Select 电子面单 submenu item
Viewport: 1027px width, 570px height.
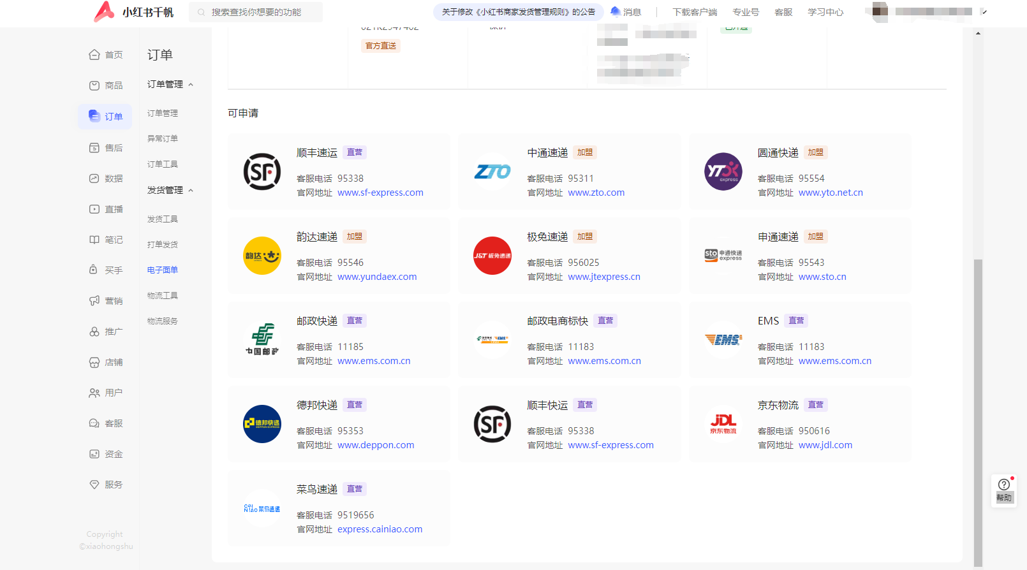(163, 270)
